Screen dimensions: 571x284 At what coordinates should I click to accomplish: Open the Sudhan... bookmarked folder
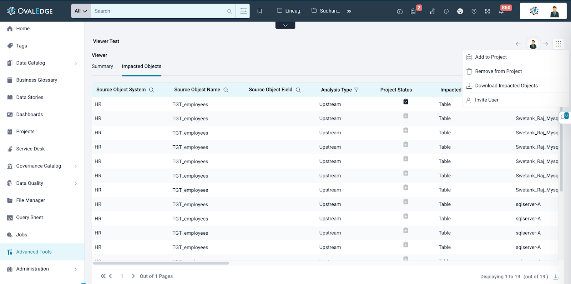pos(326,11)
